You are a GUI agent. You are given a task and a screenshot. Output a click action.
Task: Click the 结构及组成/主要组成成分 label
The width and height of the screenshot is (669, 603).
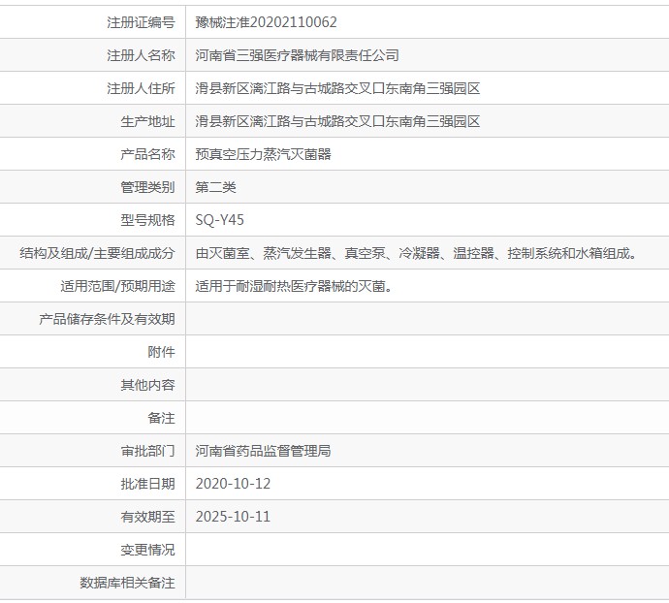(x=97, y=253)
